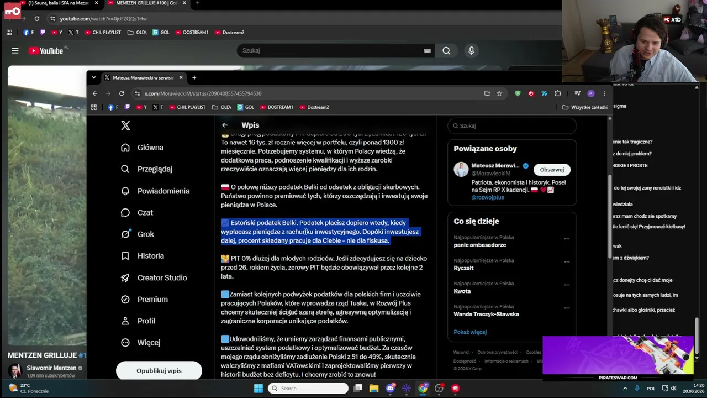Open the YouTube guide hamburger menu
Screen dimensions: 707x398
[15, 51]
